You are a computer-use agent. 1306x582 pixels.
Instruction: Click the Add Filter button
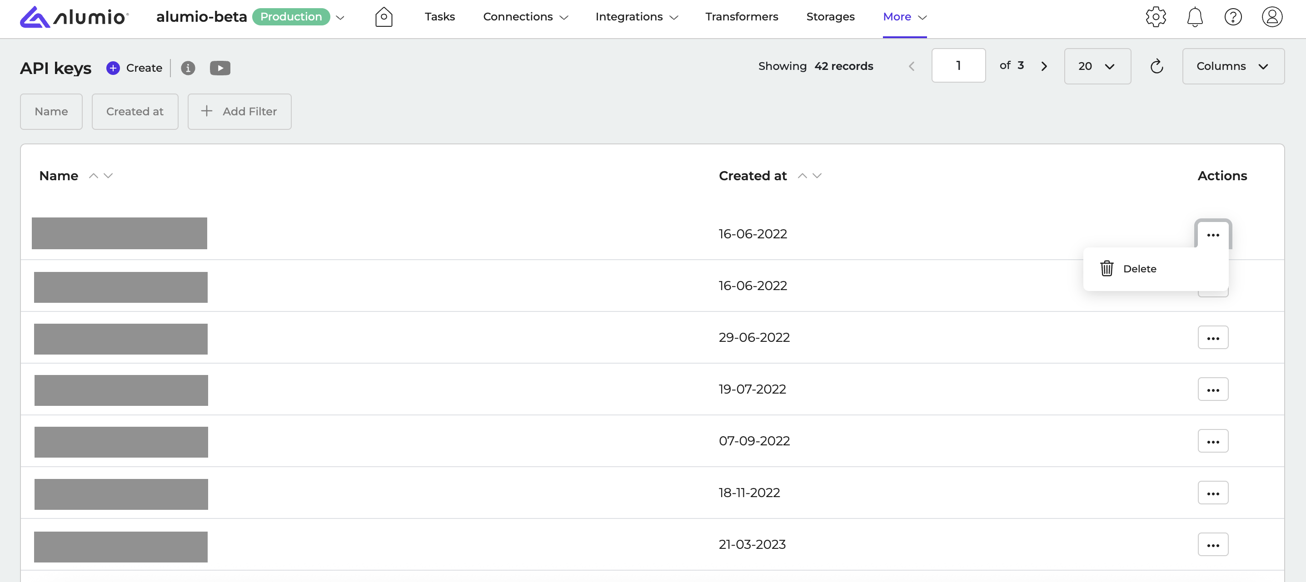point(239,111)
